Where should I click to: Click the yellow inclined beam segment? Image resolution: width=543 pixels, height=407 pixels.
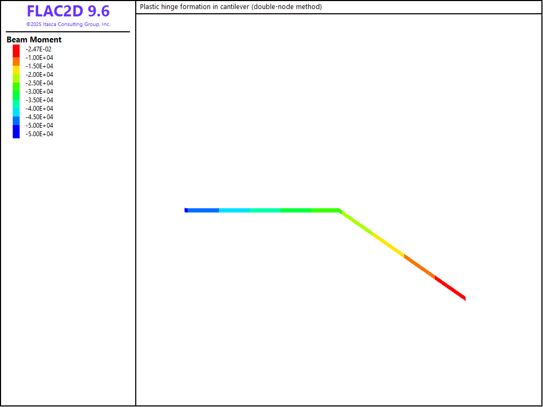[x=388, y=244]
